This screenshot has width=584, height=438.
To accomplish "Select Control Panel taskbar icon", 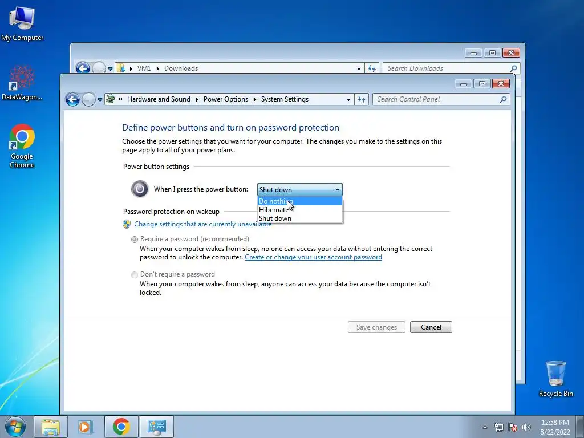I will pos(156,427).
